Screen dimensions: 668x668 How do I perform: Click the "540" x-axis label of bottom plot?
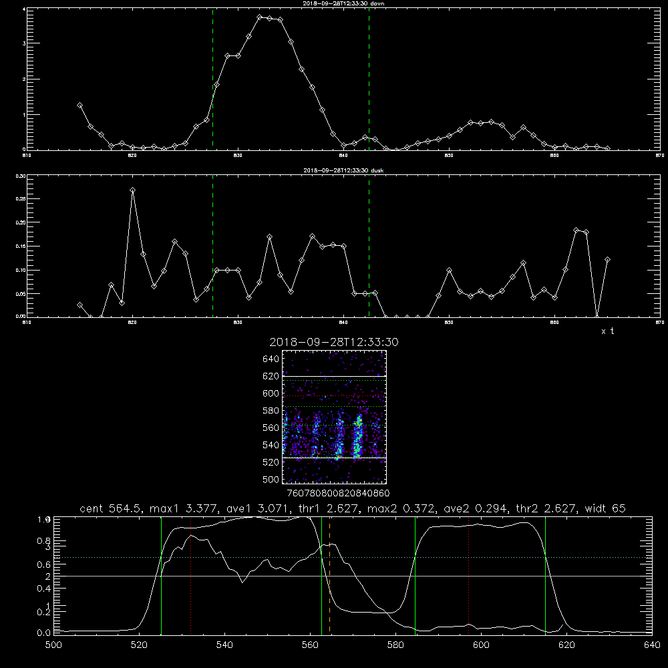224,645
